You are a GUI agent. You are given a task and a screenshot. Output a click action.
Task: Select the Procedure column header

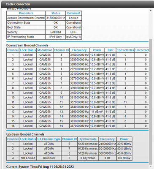pyautogui.click(x=26, y=13)
